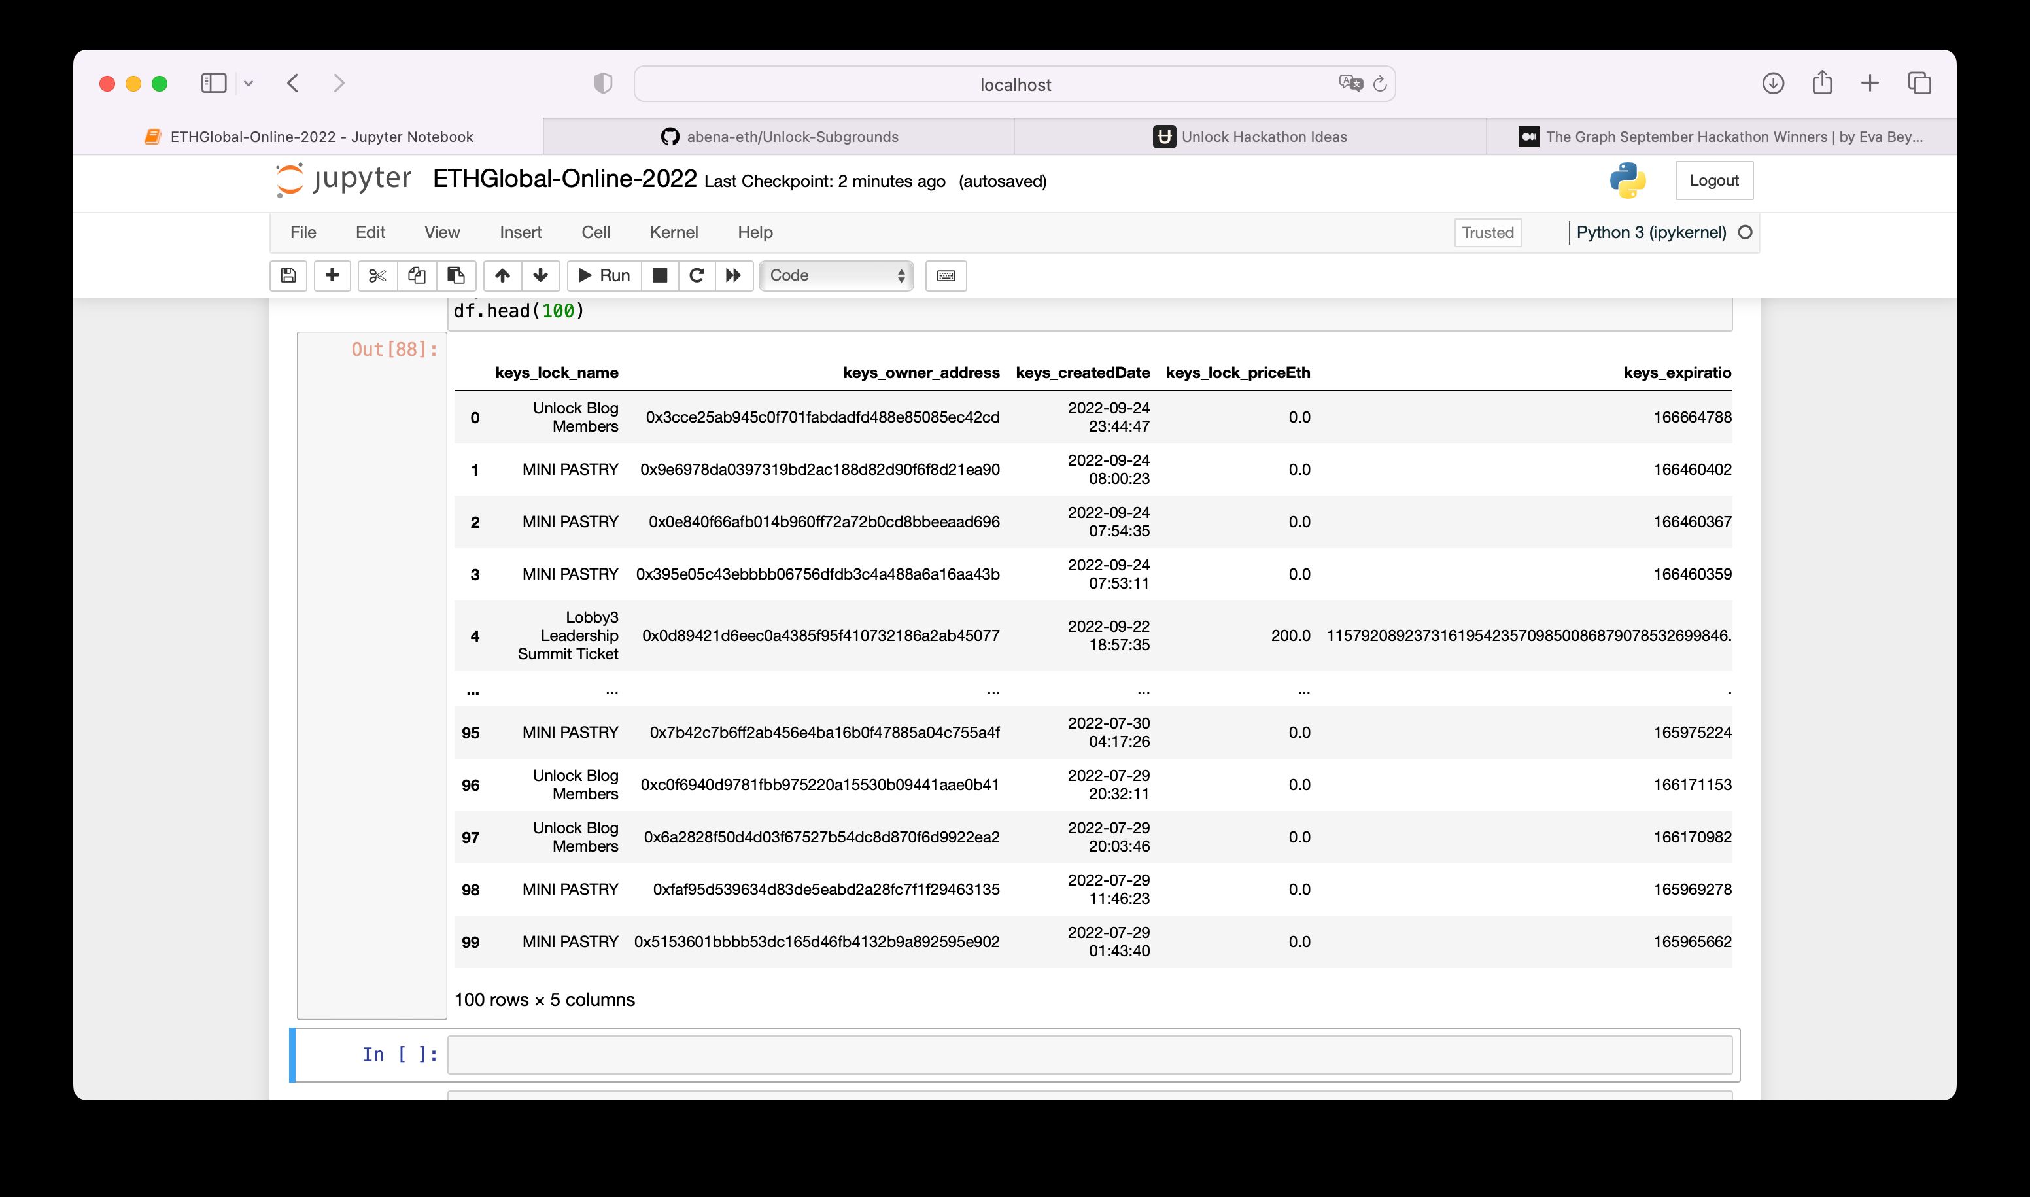Go forward in Safari history

point(339,83)
